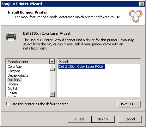This screenshot has height=127, width=146.
Task: Select Epson in the manufacturer list
Action: (x=12, y=93)
